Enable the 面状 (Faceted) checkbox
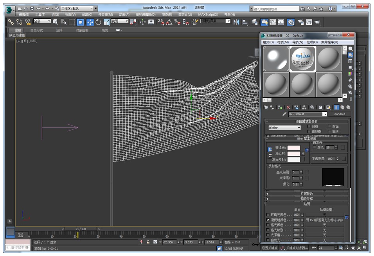Screen dimensions: 374x256 pyautogui.click(x=329, y=132)
